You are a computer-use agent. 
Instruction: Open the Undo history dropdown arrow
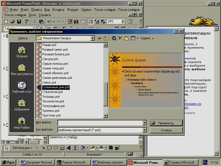click(54, 22)
